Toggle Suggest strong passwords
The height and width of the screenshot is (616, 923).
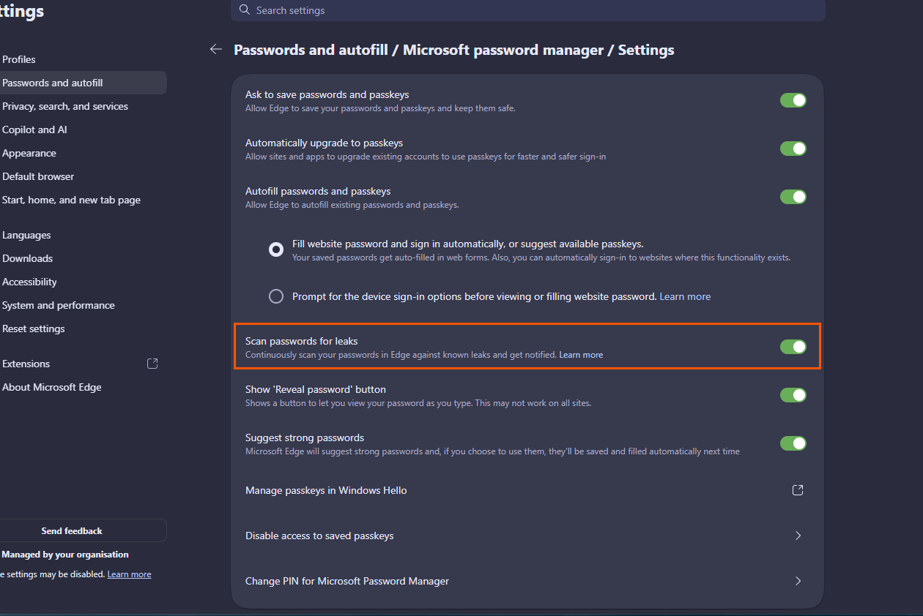click(793, 443)
